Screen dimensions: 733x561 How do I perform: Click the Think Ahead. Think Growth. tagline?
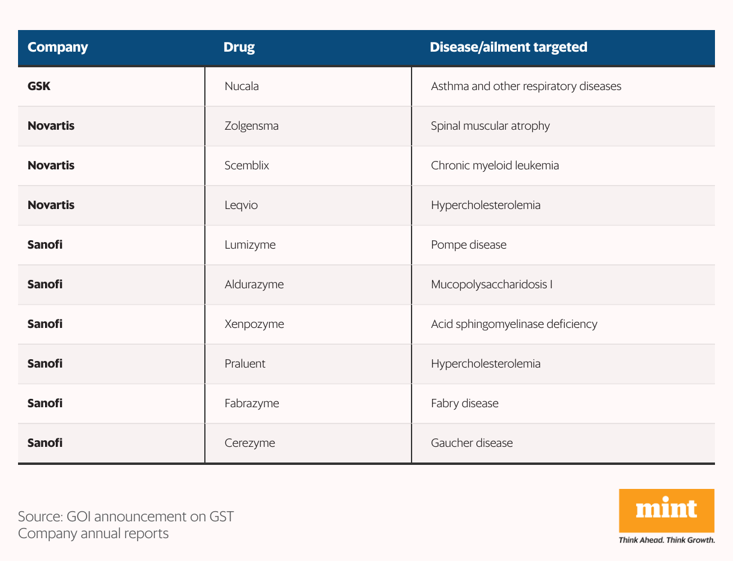(667, 540)
